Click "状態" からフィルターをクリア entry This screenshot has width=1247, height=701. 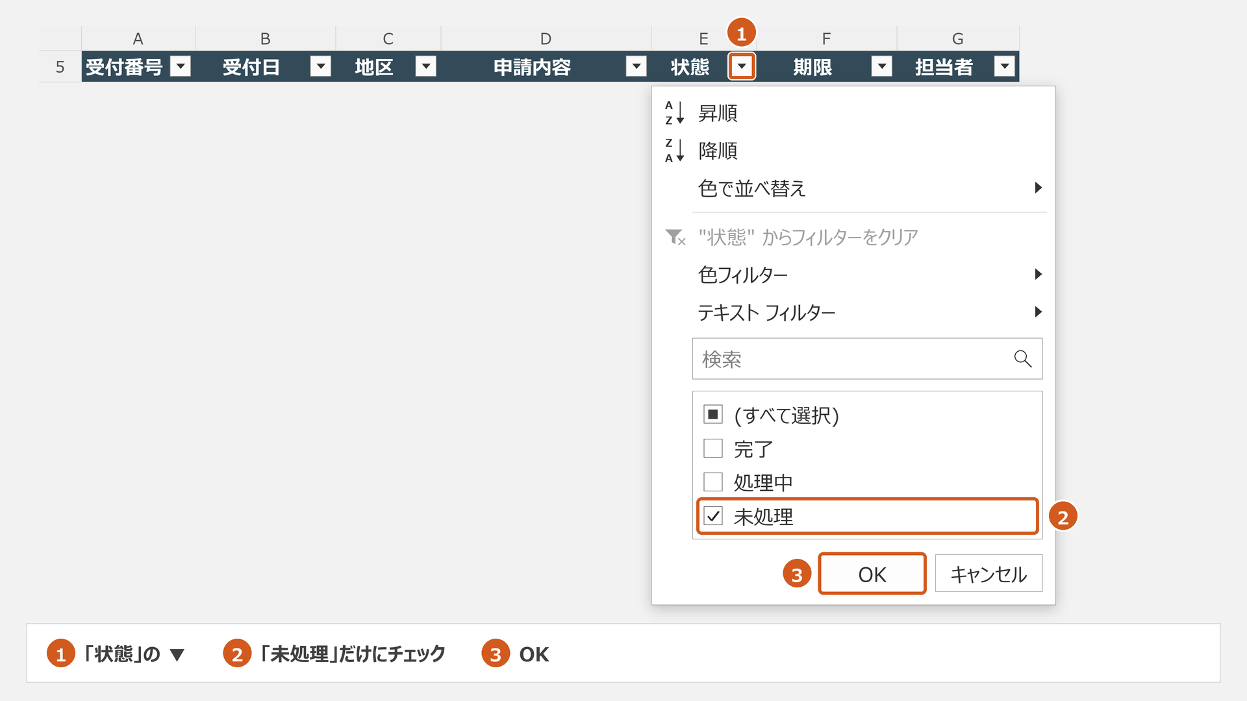point(853,237)
